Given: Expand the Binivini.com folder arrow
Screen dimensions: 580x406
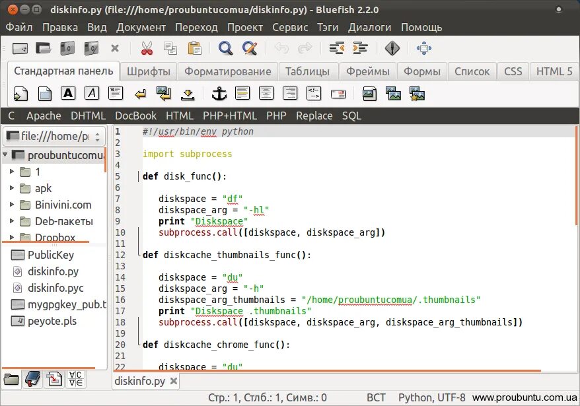Looking at the screenshot, I should coord(12,205).
